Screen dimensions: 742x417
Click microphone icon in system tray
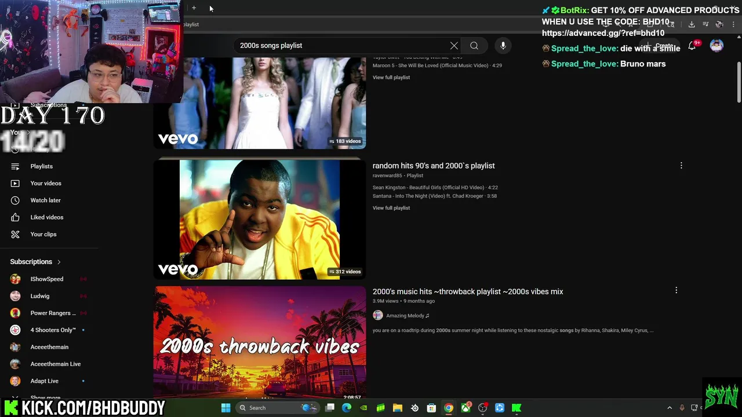coord(682,408)
